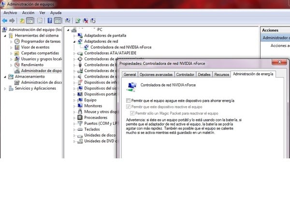Screen dimensions: 290x200
Task: Click the Procesadores chip icon
Action: (80, 118)
